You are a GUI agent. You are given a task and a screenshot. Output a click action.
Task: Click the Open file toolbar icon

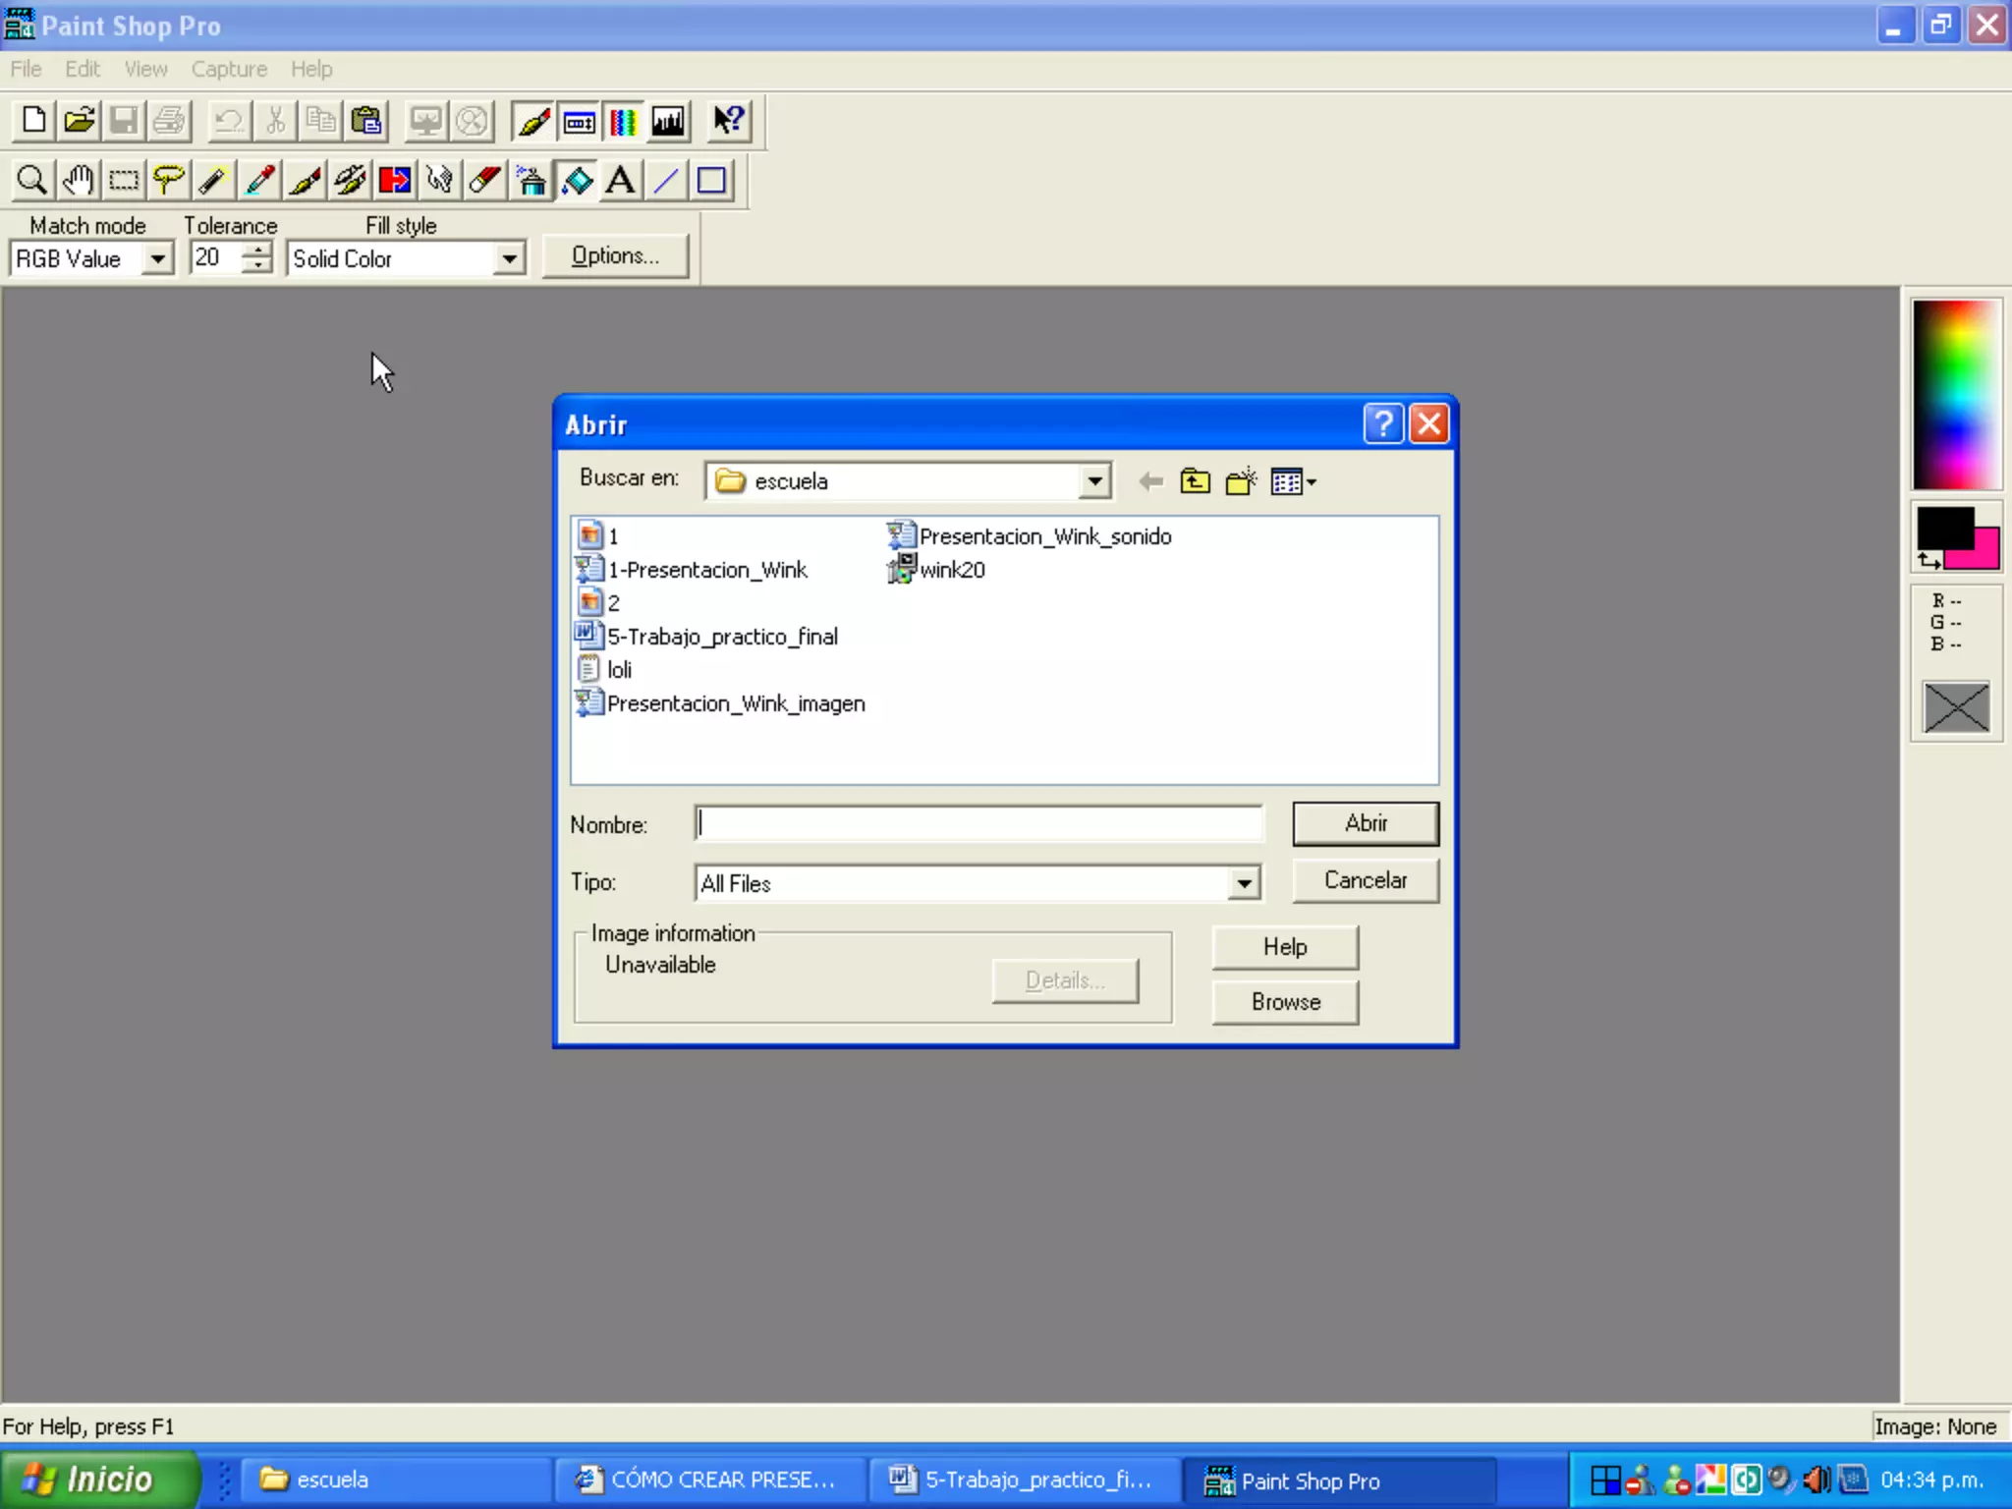click(x=79, y=121)
